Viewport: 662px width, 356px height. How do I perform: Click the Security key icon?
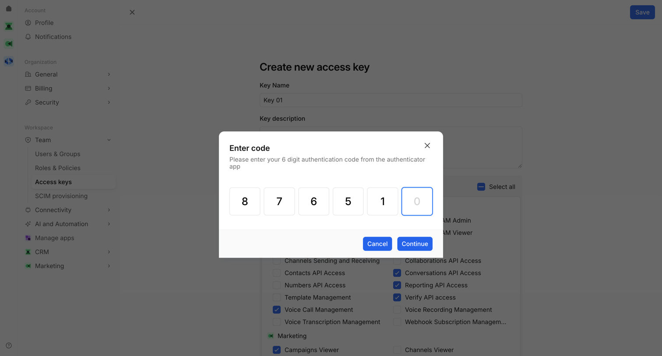pyautogui.click(x=28, y=102)
